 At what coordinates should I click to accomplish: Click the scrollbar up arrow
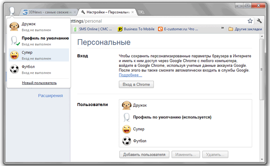tap(262, 36)
